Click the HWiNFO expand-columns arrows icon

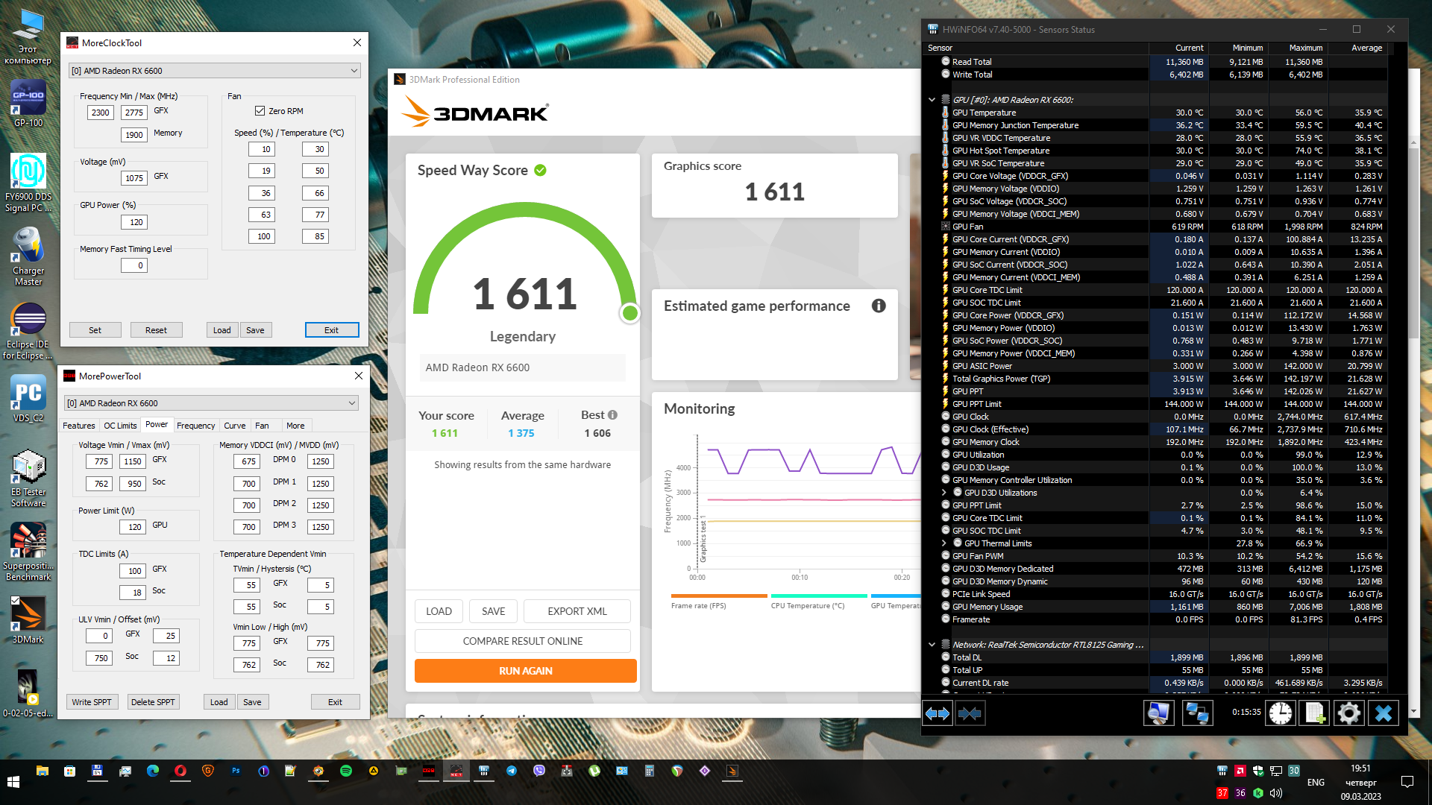coord(938,714)
